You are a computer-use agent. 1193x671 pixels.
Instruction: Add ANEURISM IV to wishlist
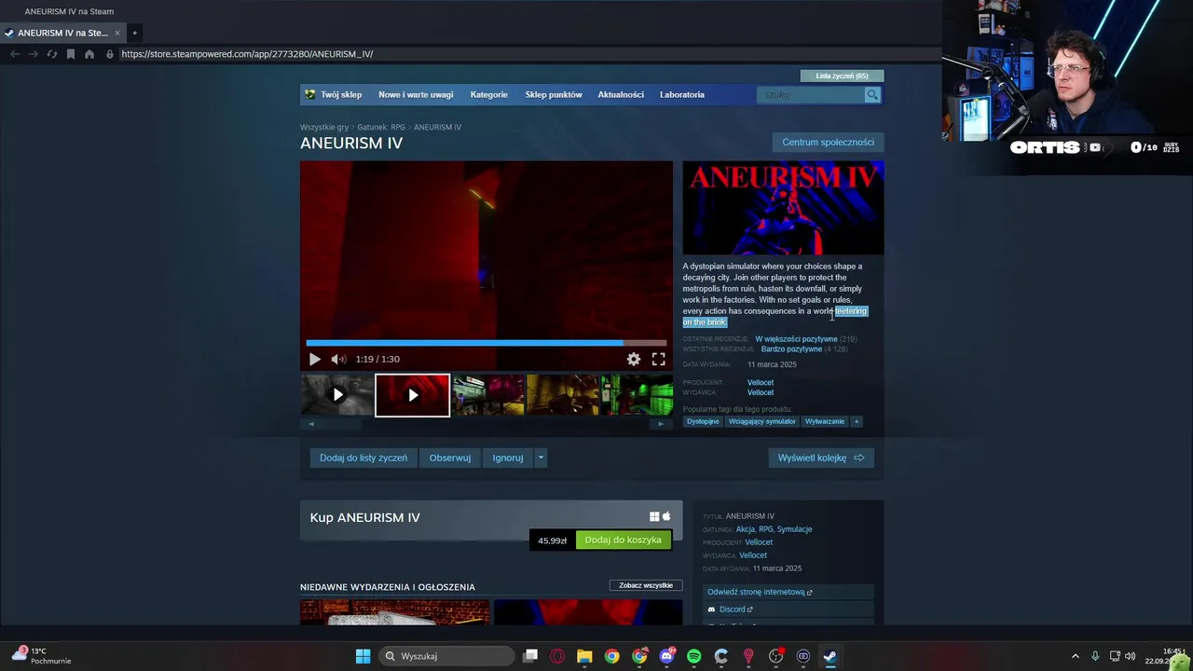(363, 458)
